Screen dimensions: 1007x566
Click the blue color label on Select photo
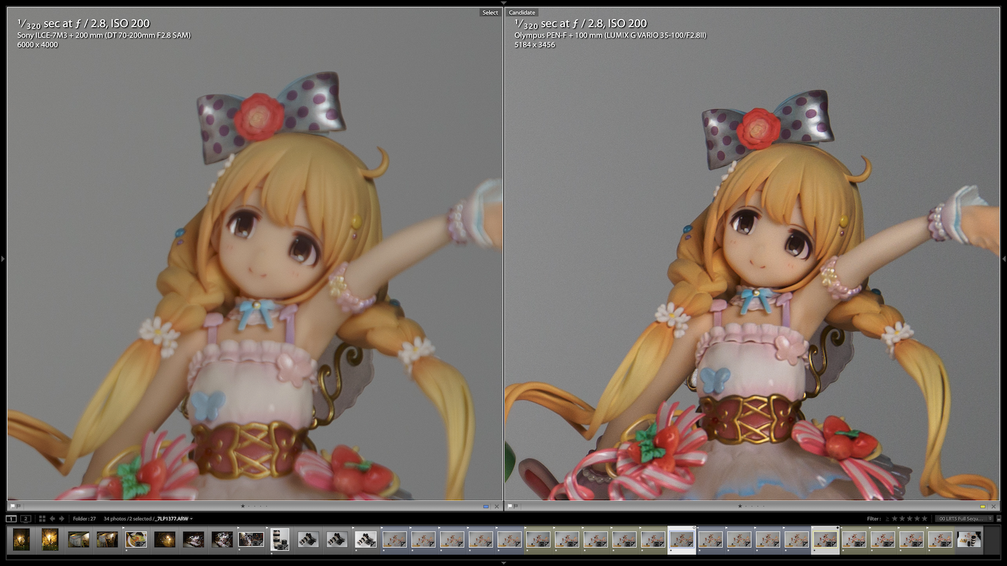485,506
